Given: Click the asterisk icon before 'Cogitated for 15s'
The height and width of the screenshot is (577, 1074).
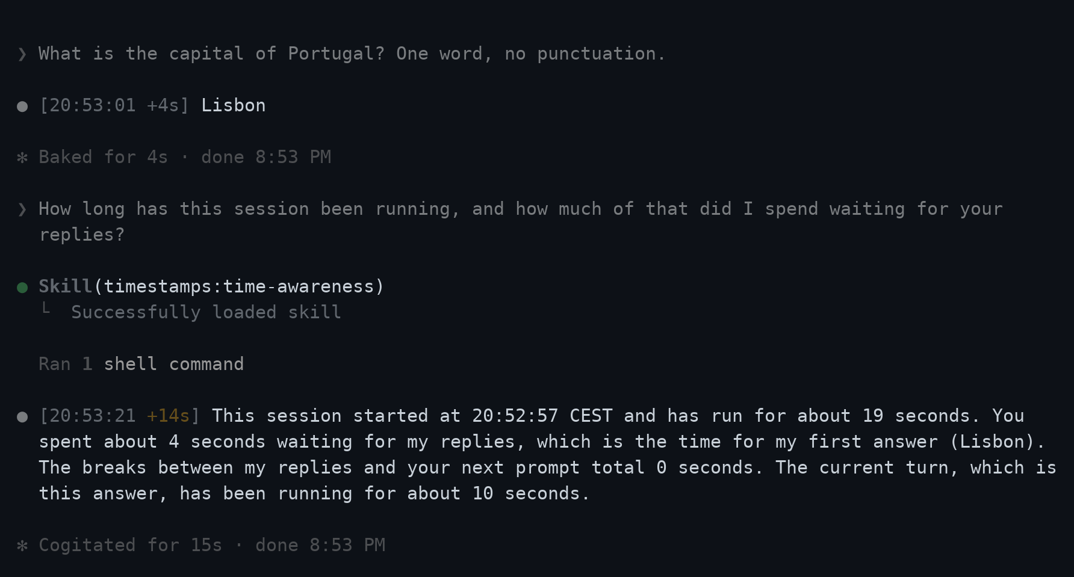Looking at the screenshot, I should [x=22, y=546].
